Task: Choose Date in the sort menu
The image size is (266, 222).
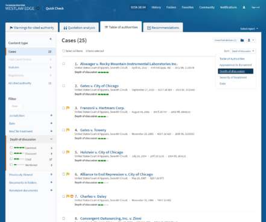Action: point(223,83)
